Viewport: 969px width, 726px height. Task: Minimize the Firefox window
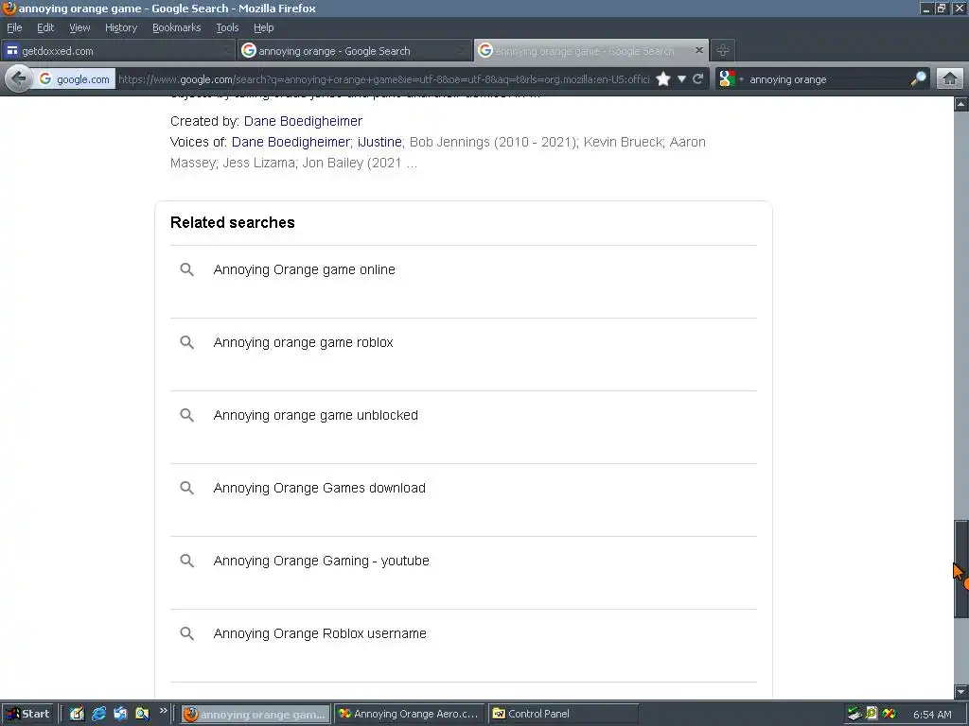pos(925,8)
